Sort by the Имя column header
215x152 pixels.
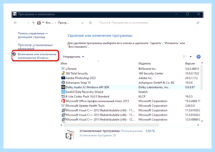64,64
